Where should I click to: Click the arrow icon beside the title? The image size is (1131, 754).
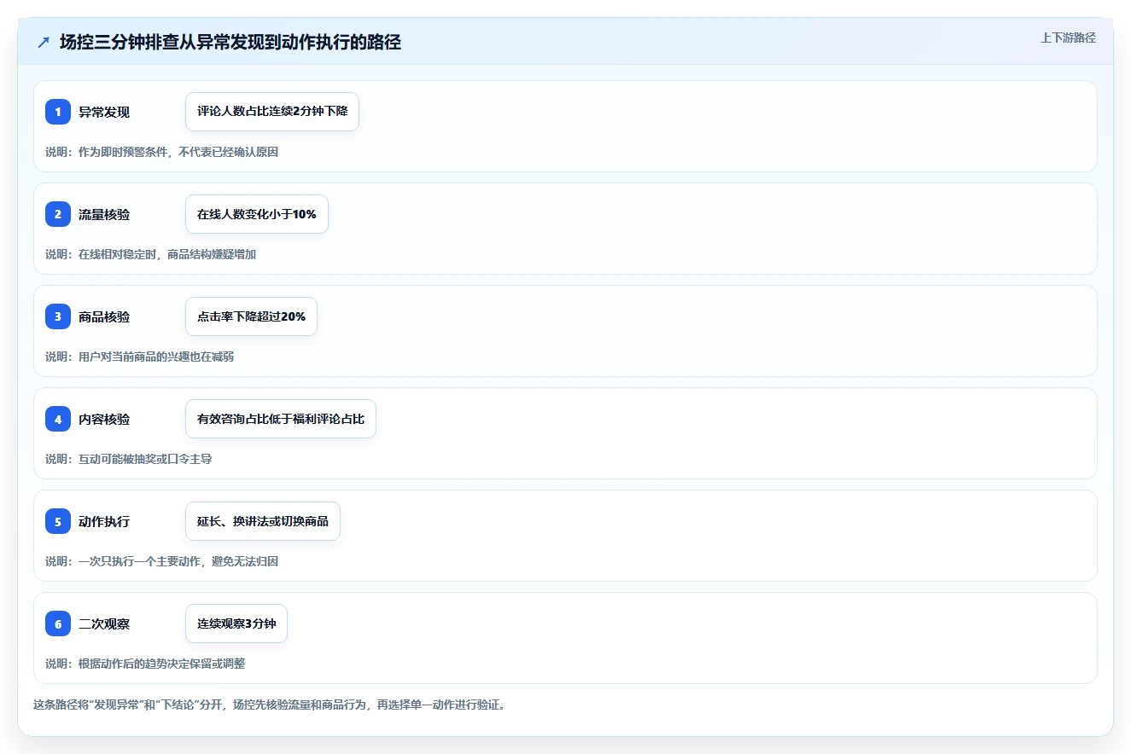click(x=44, y=42)
